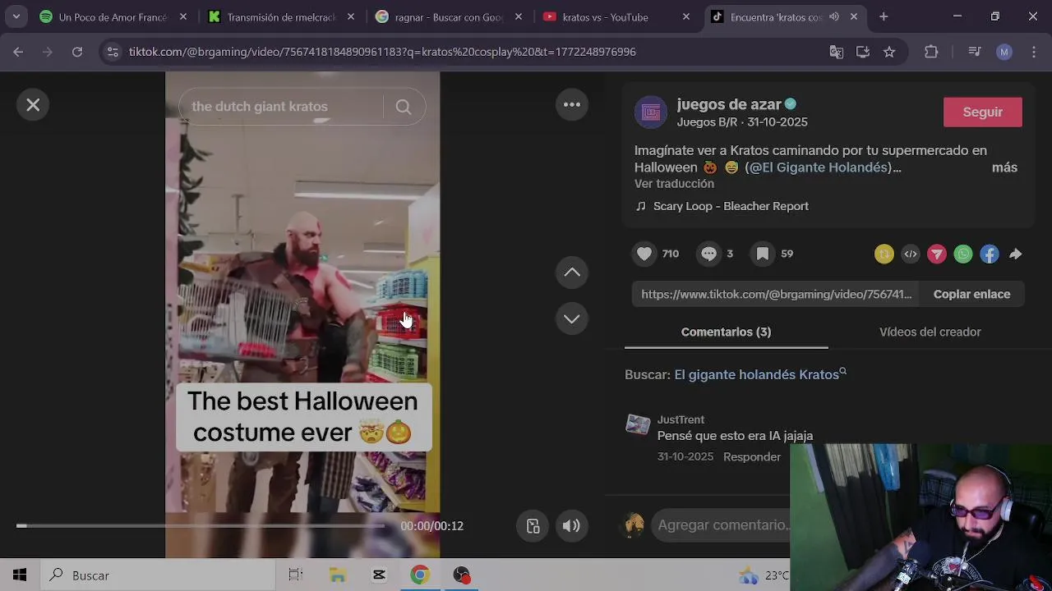Switch to the Comentarios (3) tab
This screenshot has width=1052, height=591.
[726, 332]
